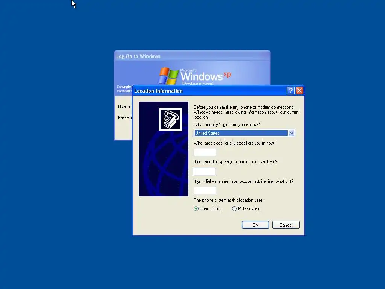Expand the country/region dropdown arrow

coord(291,133)
